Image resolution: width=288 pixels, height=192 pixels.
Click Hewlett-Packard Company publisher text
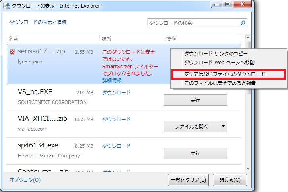click(49, 156)
